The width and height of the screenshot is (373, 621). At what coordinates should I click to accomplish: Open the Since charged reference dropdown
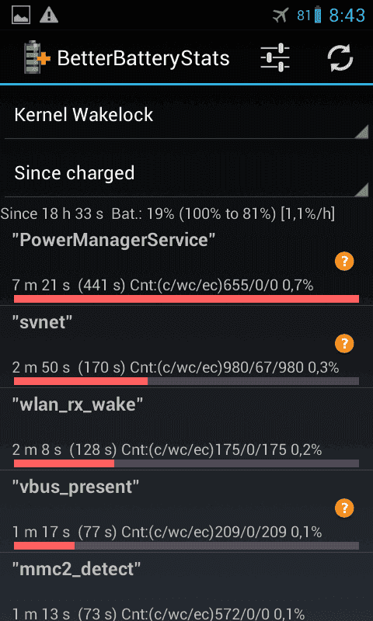tap(186, 173)
